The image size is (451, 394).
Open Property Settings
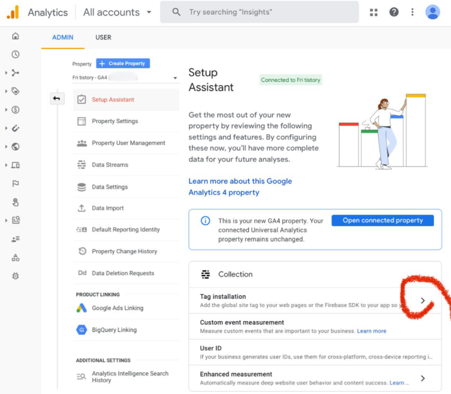126,121
